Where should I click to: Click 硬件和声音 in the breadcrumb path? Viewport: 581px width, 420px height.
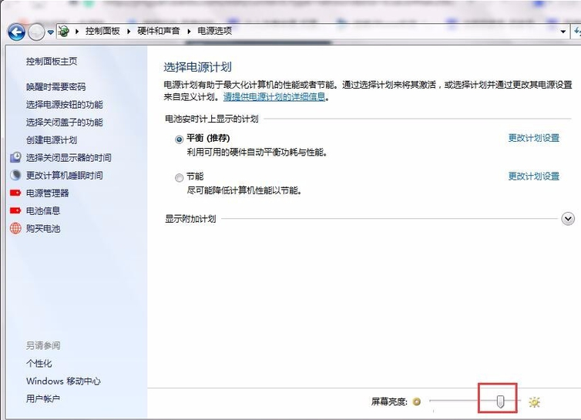pyautogui.click(x=160, y=31)
